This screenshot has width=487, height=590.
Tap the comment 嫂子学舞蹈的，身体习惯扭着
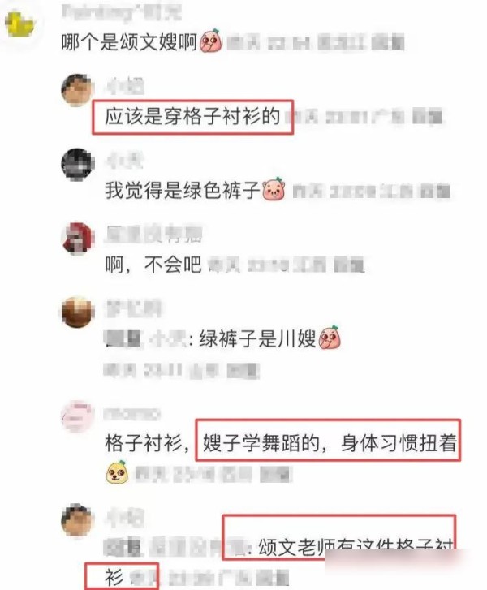click(x=330, y=442)
